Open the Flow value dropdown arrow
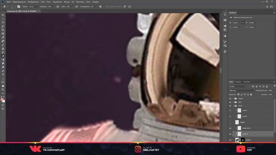The image size is (276, 155). pos(72,7)
